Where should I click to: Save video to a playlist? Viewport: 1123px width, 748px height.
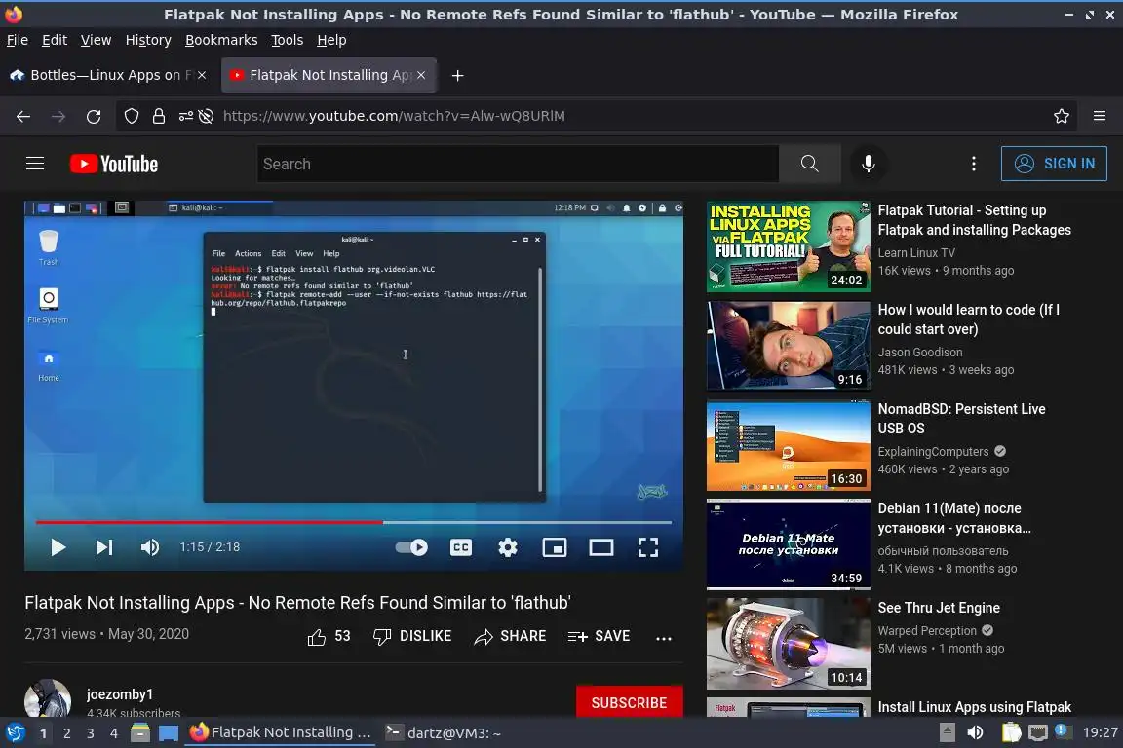pos(599,636)
